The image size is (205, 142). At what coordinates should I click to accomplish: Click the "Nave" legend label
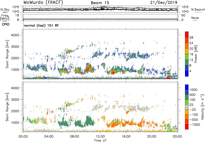tap(195, 18)
